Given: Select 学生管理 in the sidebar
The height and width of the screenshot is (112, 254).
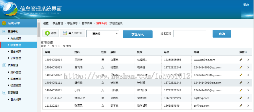Looking at the screenshot, I should (x=18, y=45).
